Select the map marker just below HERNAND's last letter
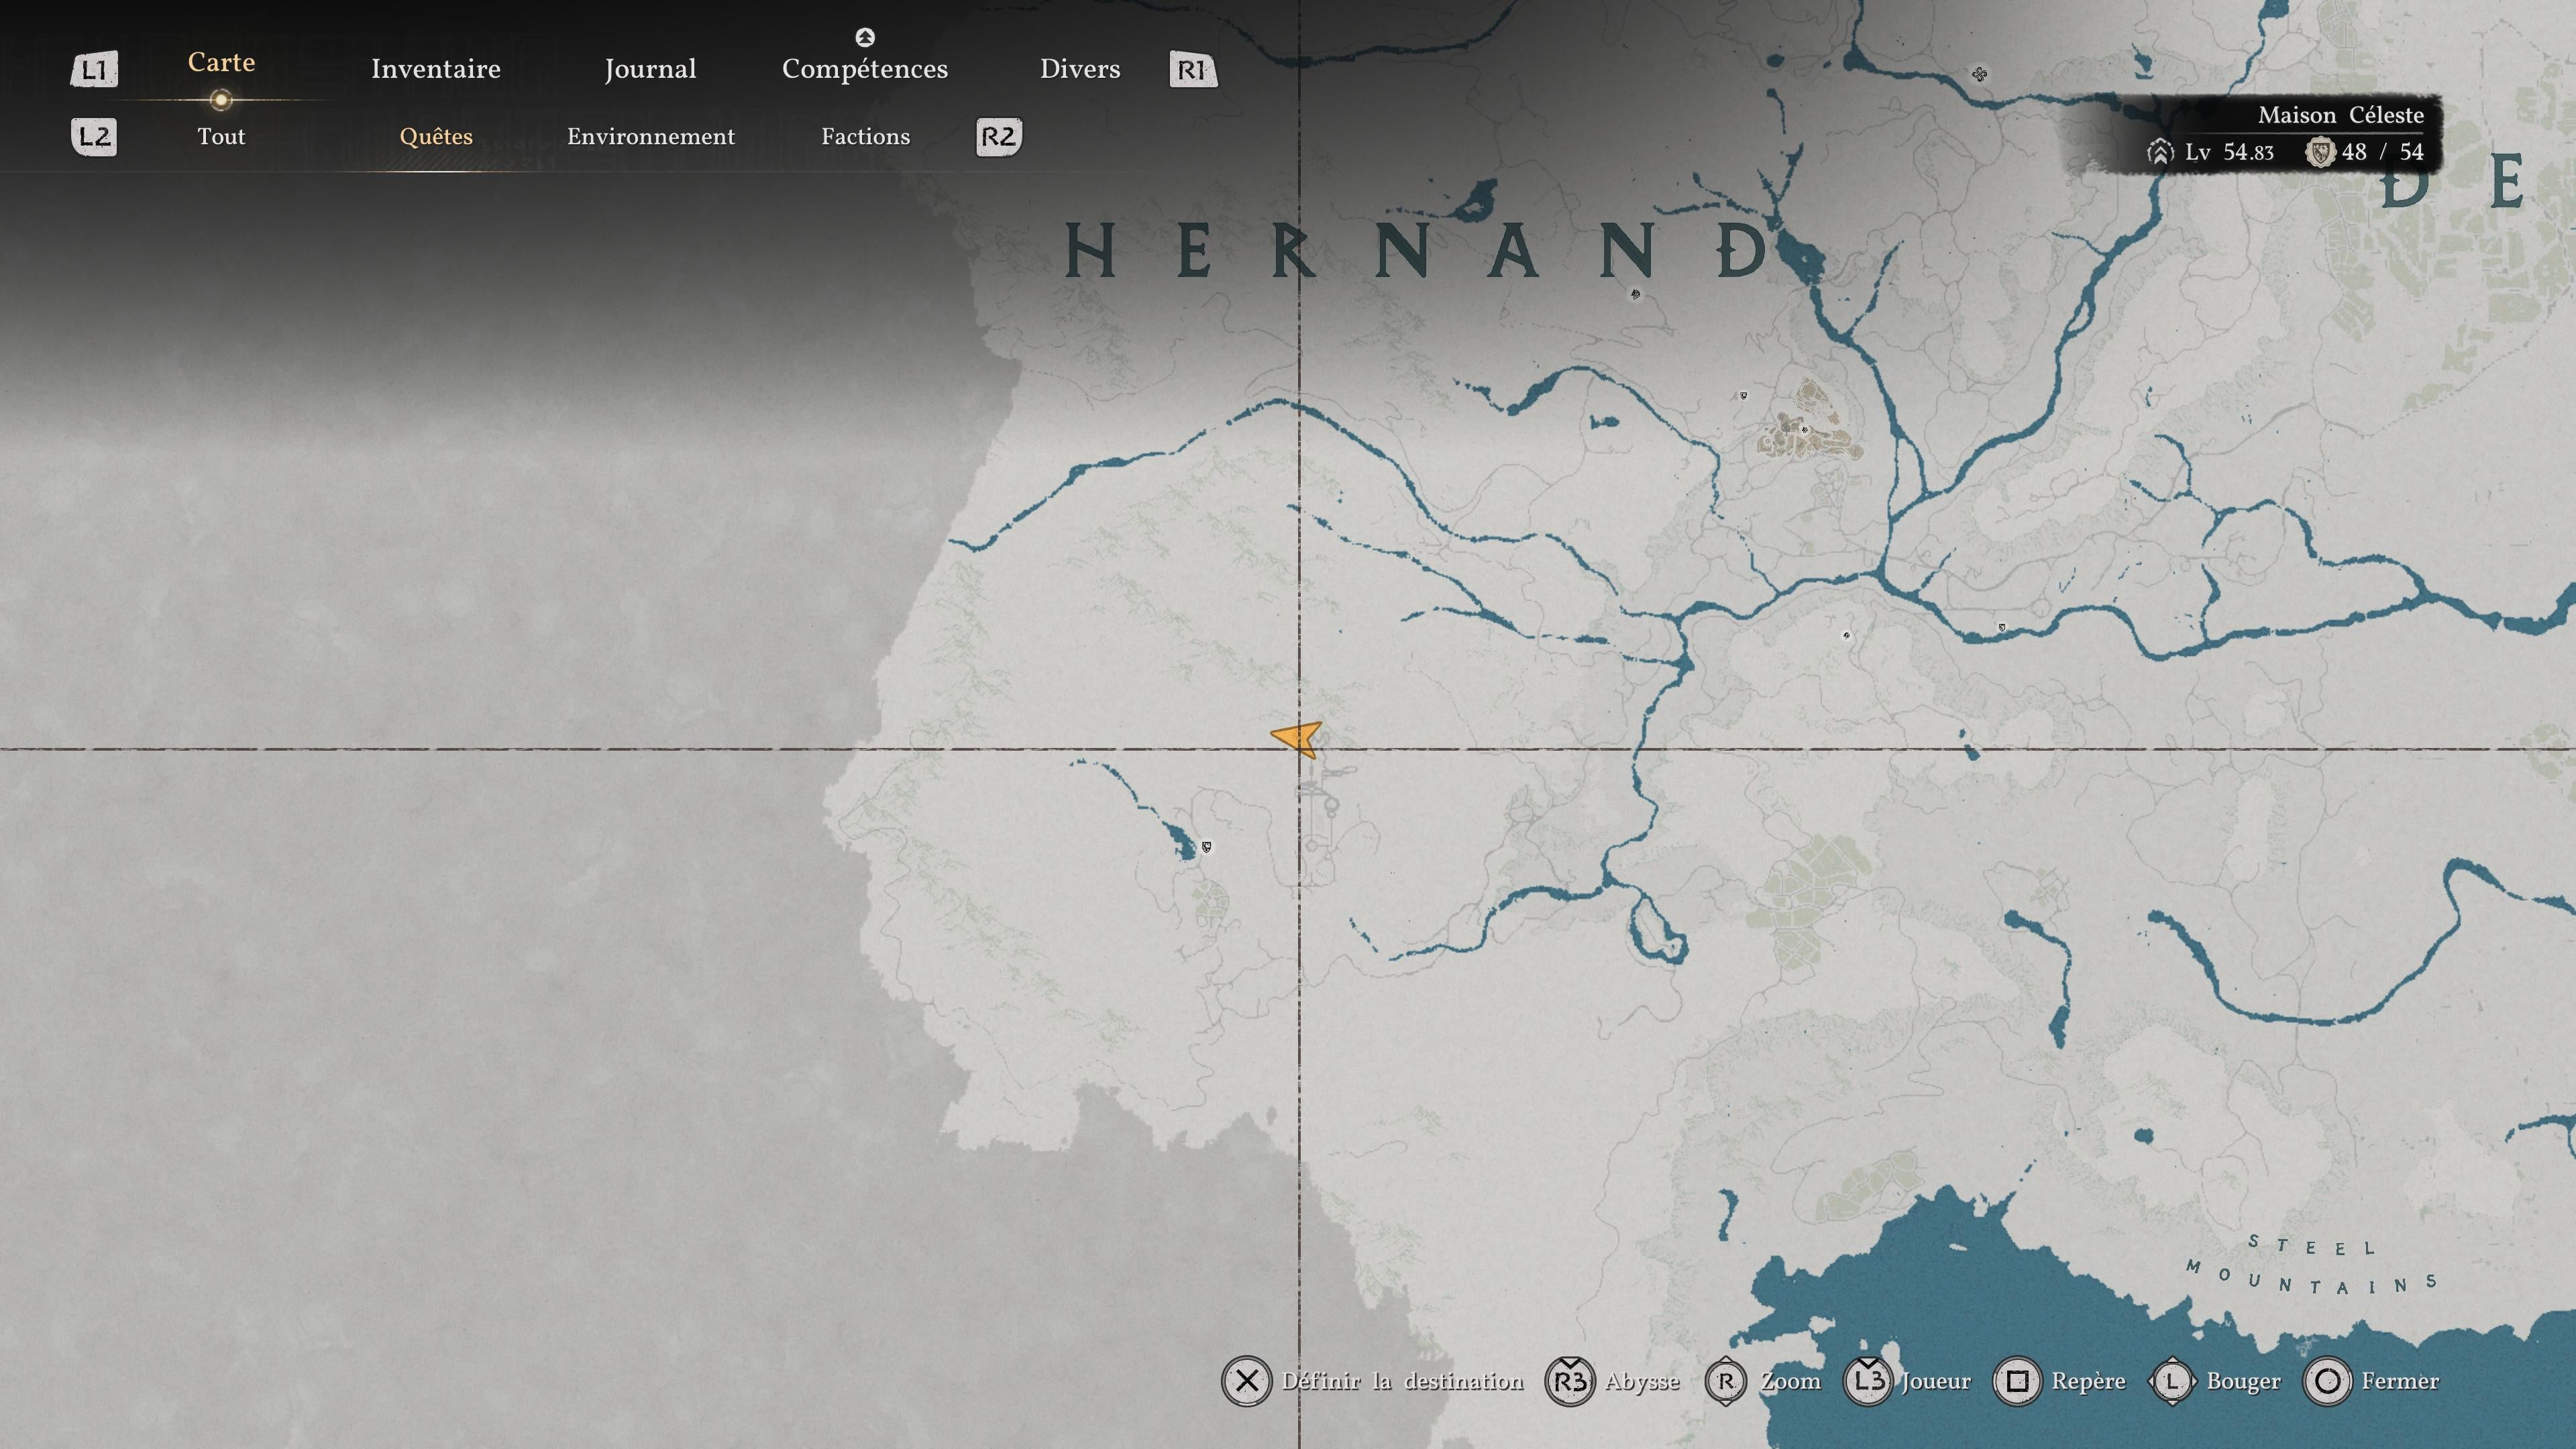 click(1636, 294)
